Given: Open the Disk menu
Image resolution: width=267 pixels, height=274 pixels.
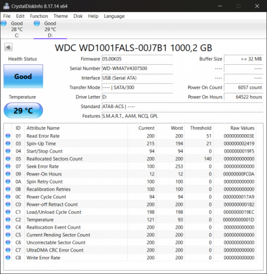Looking at the screenshot, I should (78, 16).
